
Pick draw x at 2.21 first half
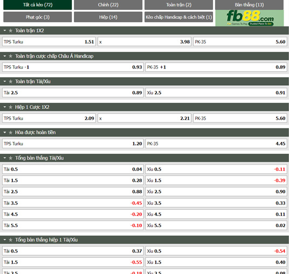tap(144, 118)
